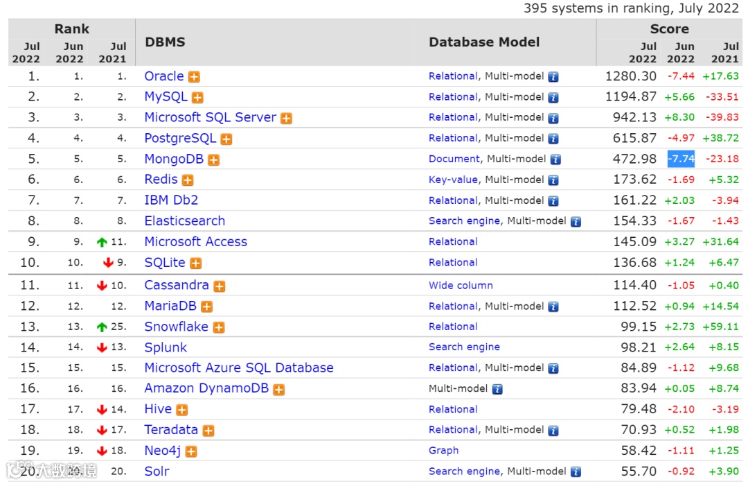The width and height of the screenshot is (748, 484).
Task: Click the plus icon next to Cassandra
Action: (219, 286)
